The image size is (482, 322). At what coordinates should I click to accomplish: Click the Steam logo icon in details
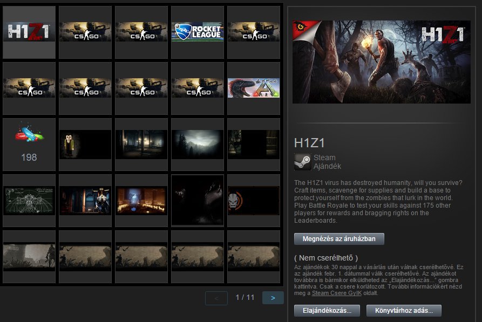coord(302,162)
